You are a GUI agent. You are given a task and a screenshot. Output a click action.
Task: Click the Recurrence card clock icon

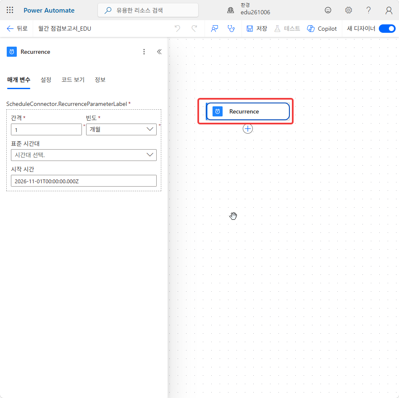[x=218, y=111]
